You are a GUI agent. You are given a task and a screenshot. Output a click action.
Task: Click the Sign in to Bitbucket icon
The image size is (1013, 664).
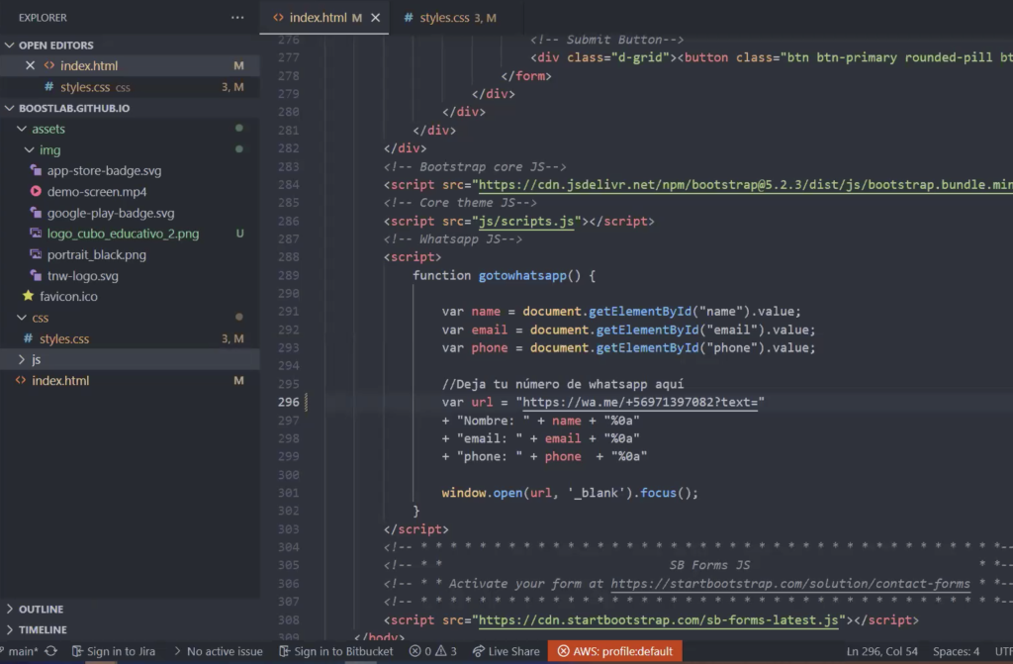pos(284,652)
